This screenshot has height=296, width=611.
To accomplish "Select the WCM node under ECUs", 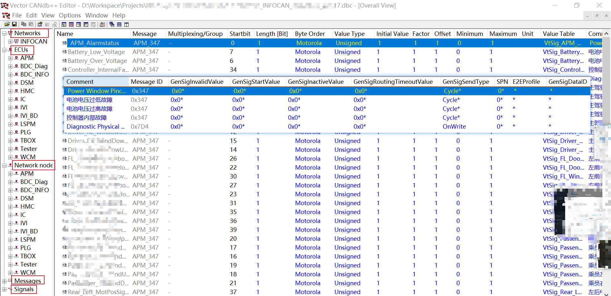I will click(28, 157).
